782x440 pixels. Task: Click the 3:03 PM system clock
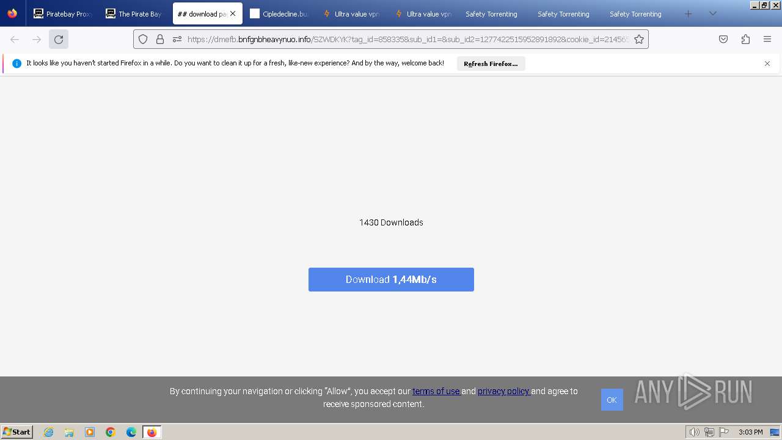750,432
